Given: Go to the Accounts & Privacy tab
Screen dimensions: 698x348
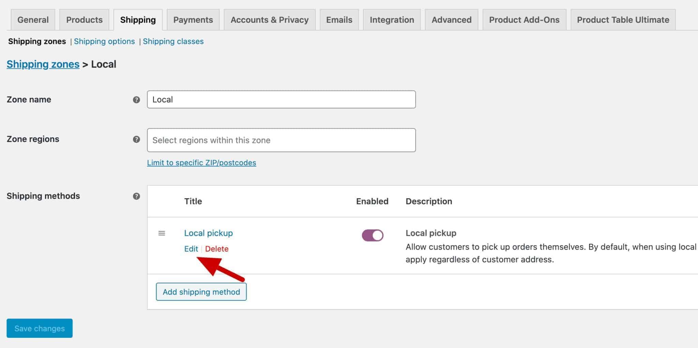Looking at the screenshot, I should tap(269, 20).
